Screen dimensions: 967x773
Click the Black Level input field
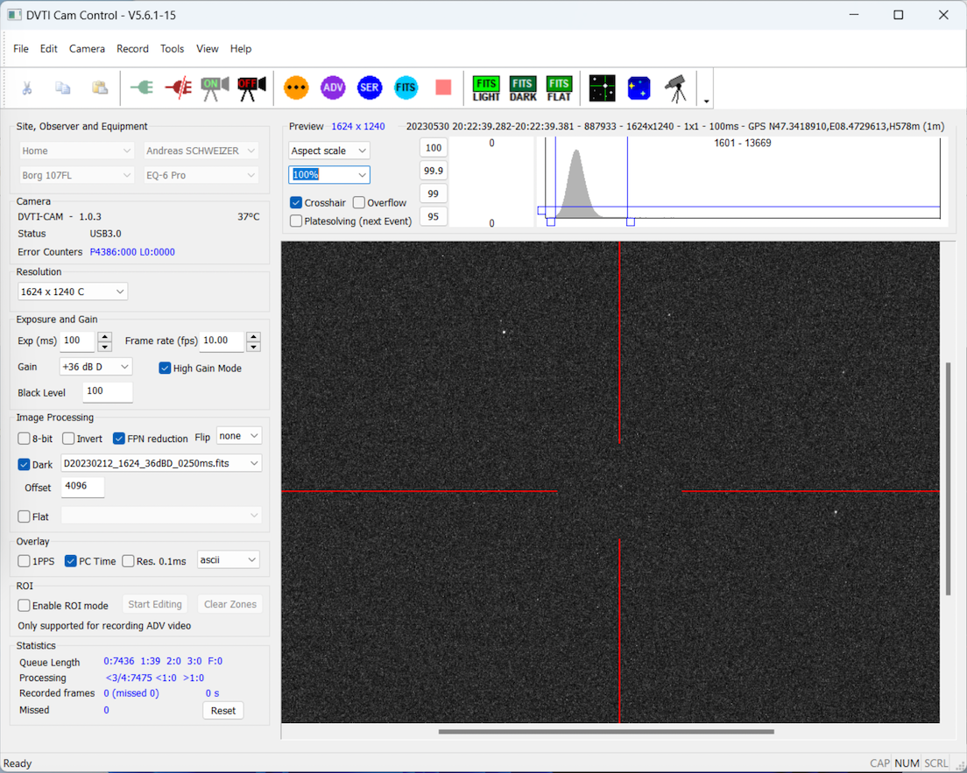point(107,391)
